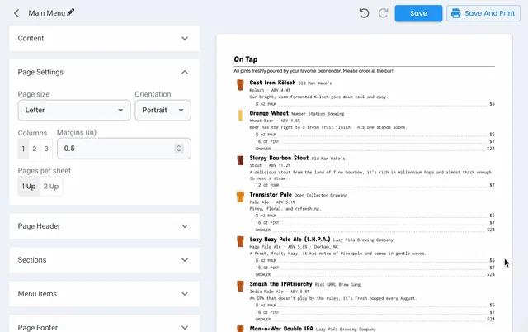
Task: Click the undo arrow icon
Action: (x=364, y=13)
